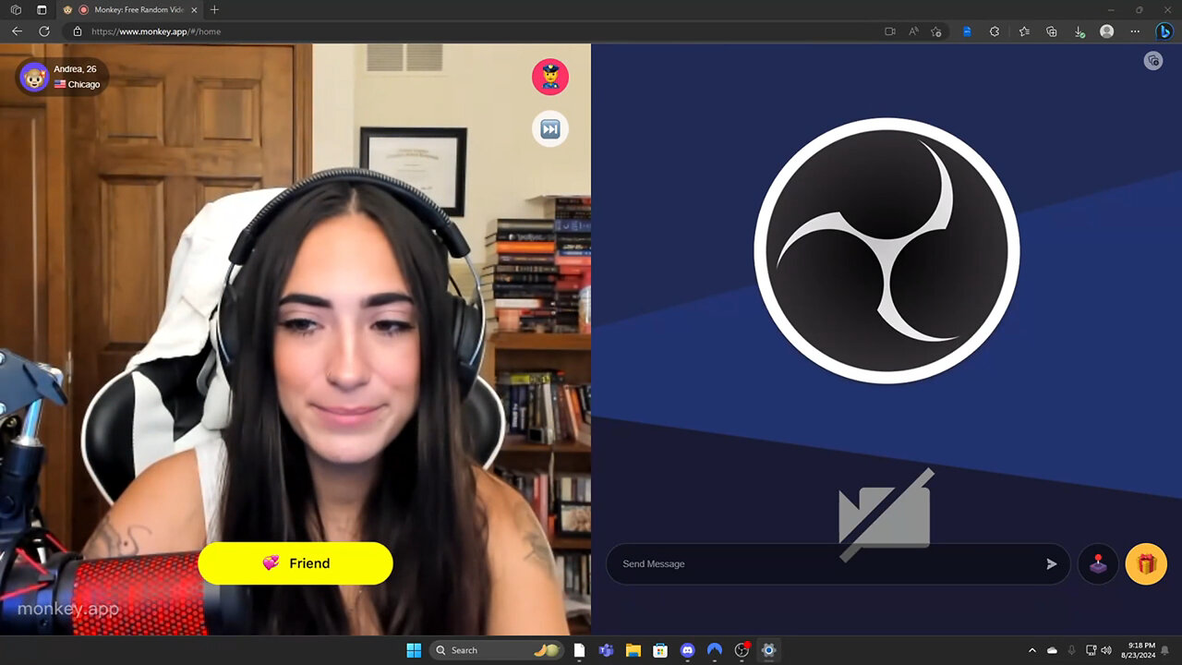The width and height of the screenshot is (1182, 665).
Task: Click the profile name Andrea, 26
Action: pos(75,69)
